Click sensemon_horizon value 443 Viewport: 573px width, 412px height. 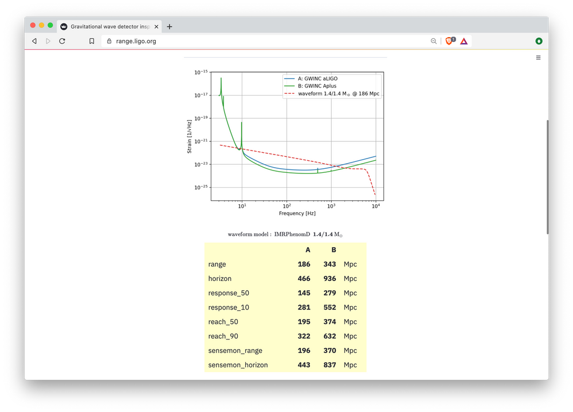(304, 365)
